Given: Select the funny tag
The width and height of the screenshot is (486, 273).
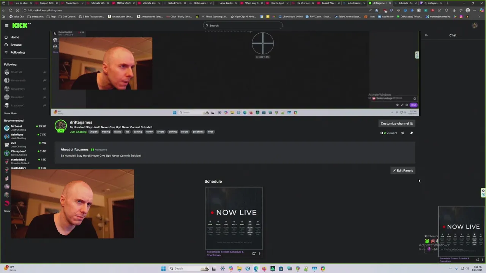Looking at the screenshot, I should tap(149, 132).
